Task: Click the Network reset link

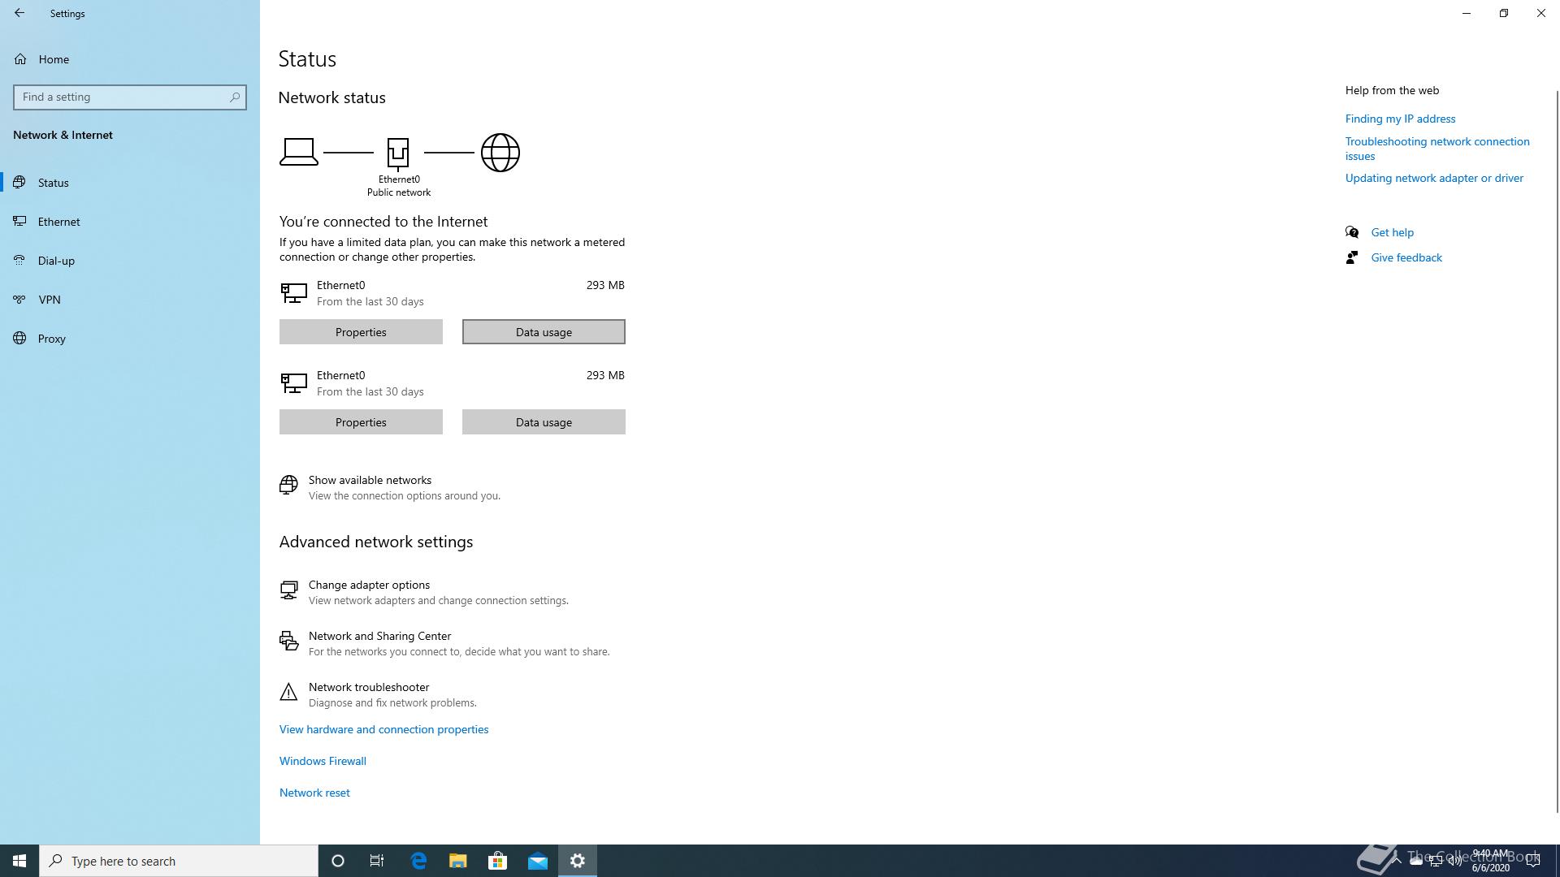Action: (314, 793)
